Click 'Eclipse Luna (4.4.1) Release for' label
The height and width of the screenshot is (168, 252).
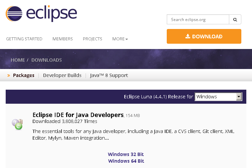click(x=158, y=97)
